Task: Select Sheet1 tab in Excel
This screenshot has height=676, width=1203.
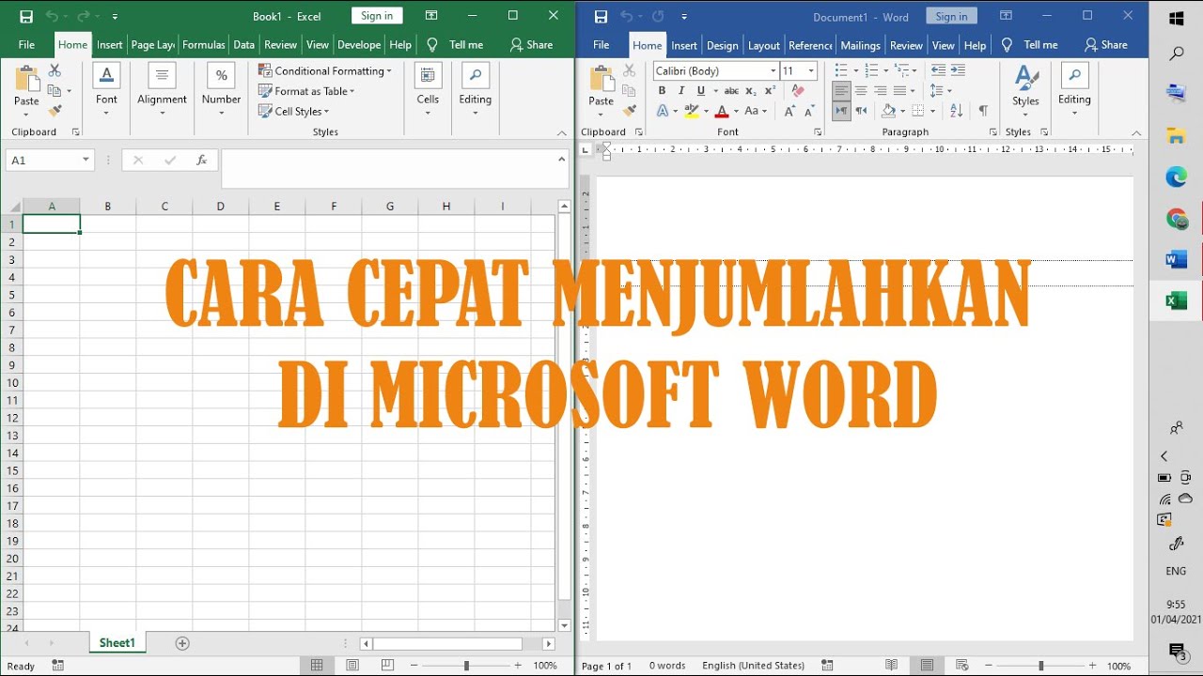Action: [117, 643]
